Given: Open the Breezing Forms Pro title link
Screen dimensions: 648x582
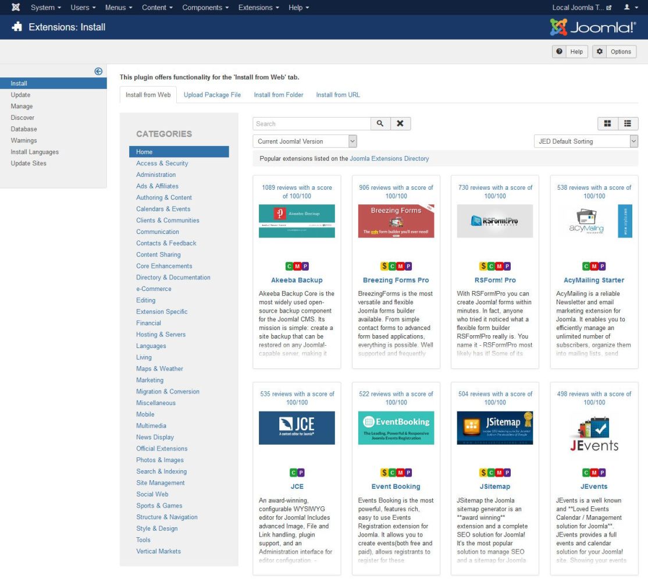Looking at the screenshot, I should click(x=396, y=280).
